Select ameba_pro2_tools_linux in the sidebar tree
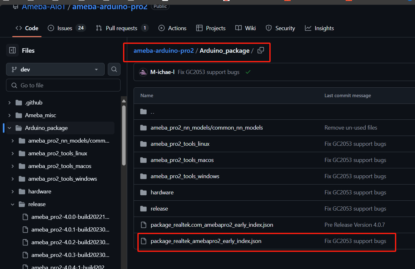 click(58, 153)
